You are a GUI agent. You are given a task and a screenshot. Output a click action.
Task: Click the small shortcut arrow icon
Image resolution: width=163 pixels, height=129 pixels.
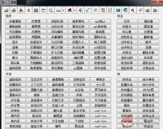[96, 11]
